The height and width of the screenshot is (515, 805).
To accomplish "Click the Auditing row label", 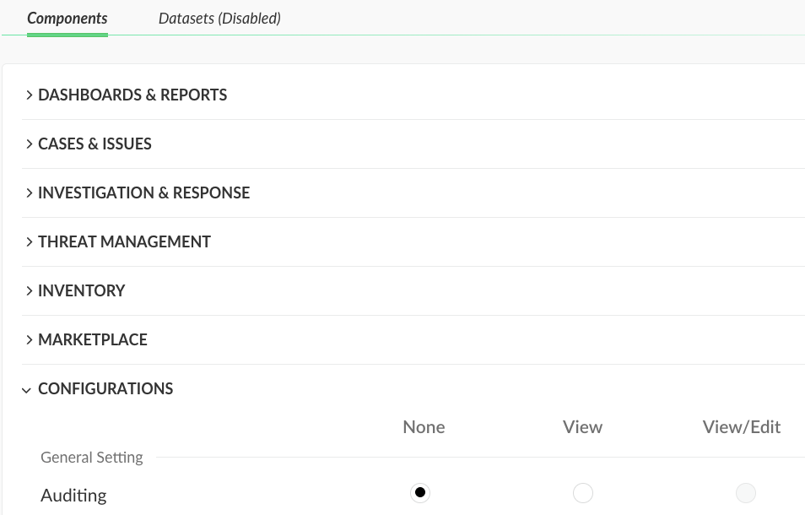I will pyautogui.click(x=73, y=496).
